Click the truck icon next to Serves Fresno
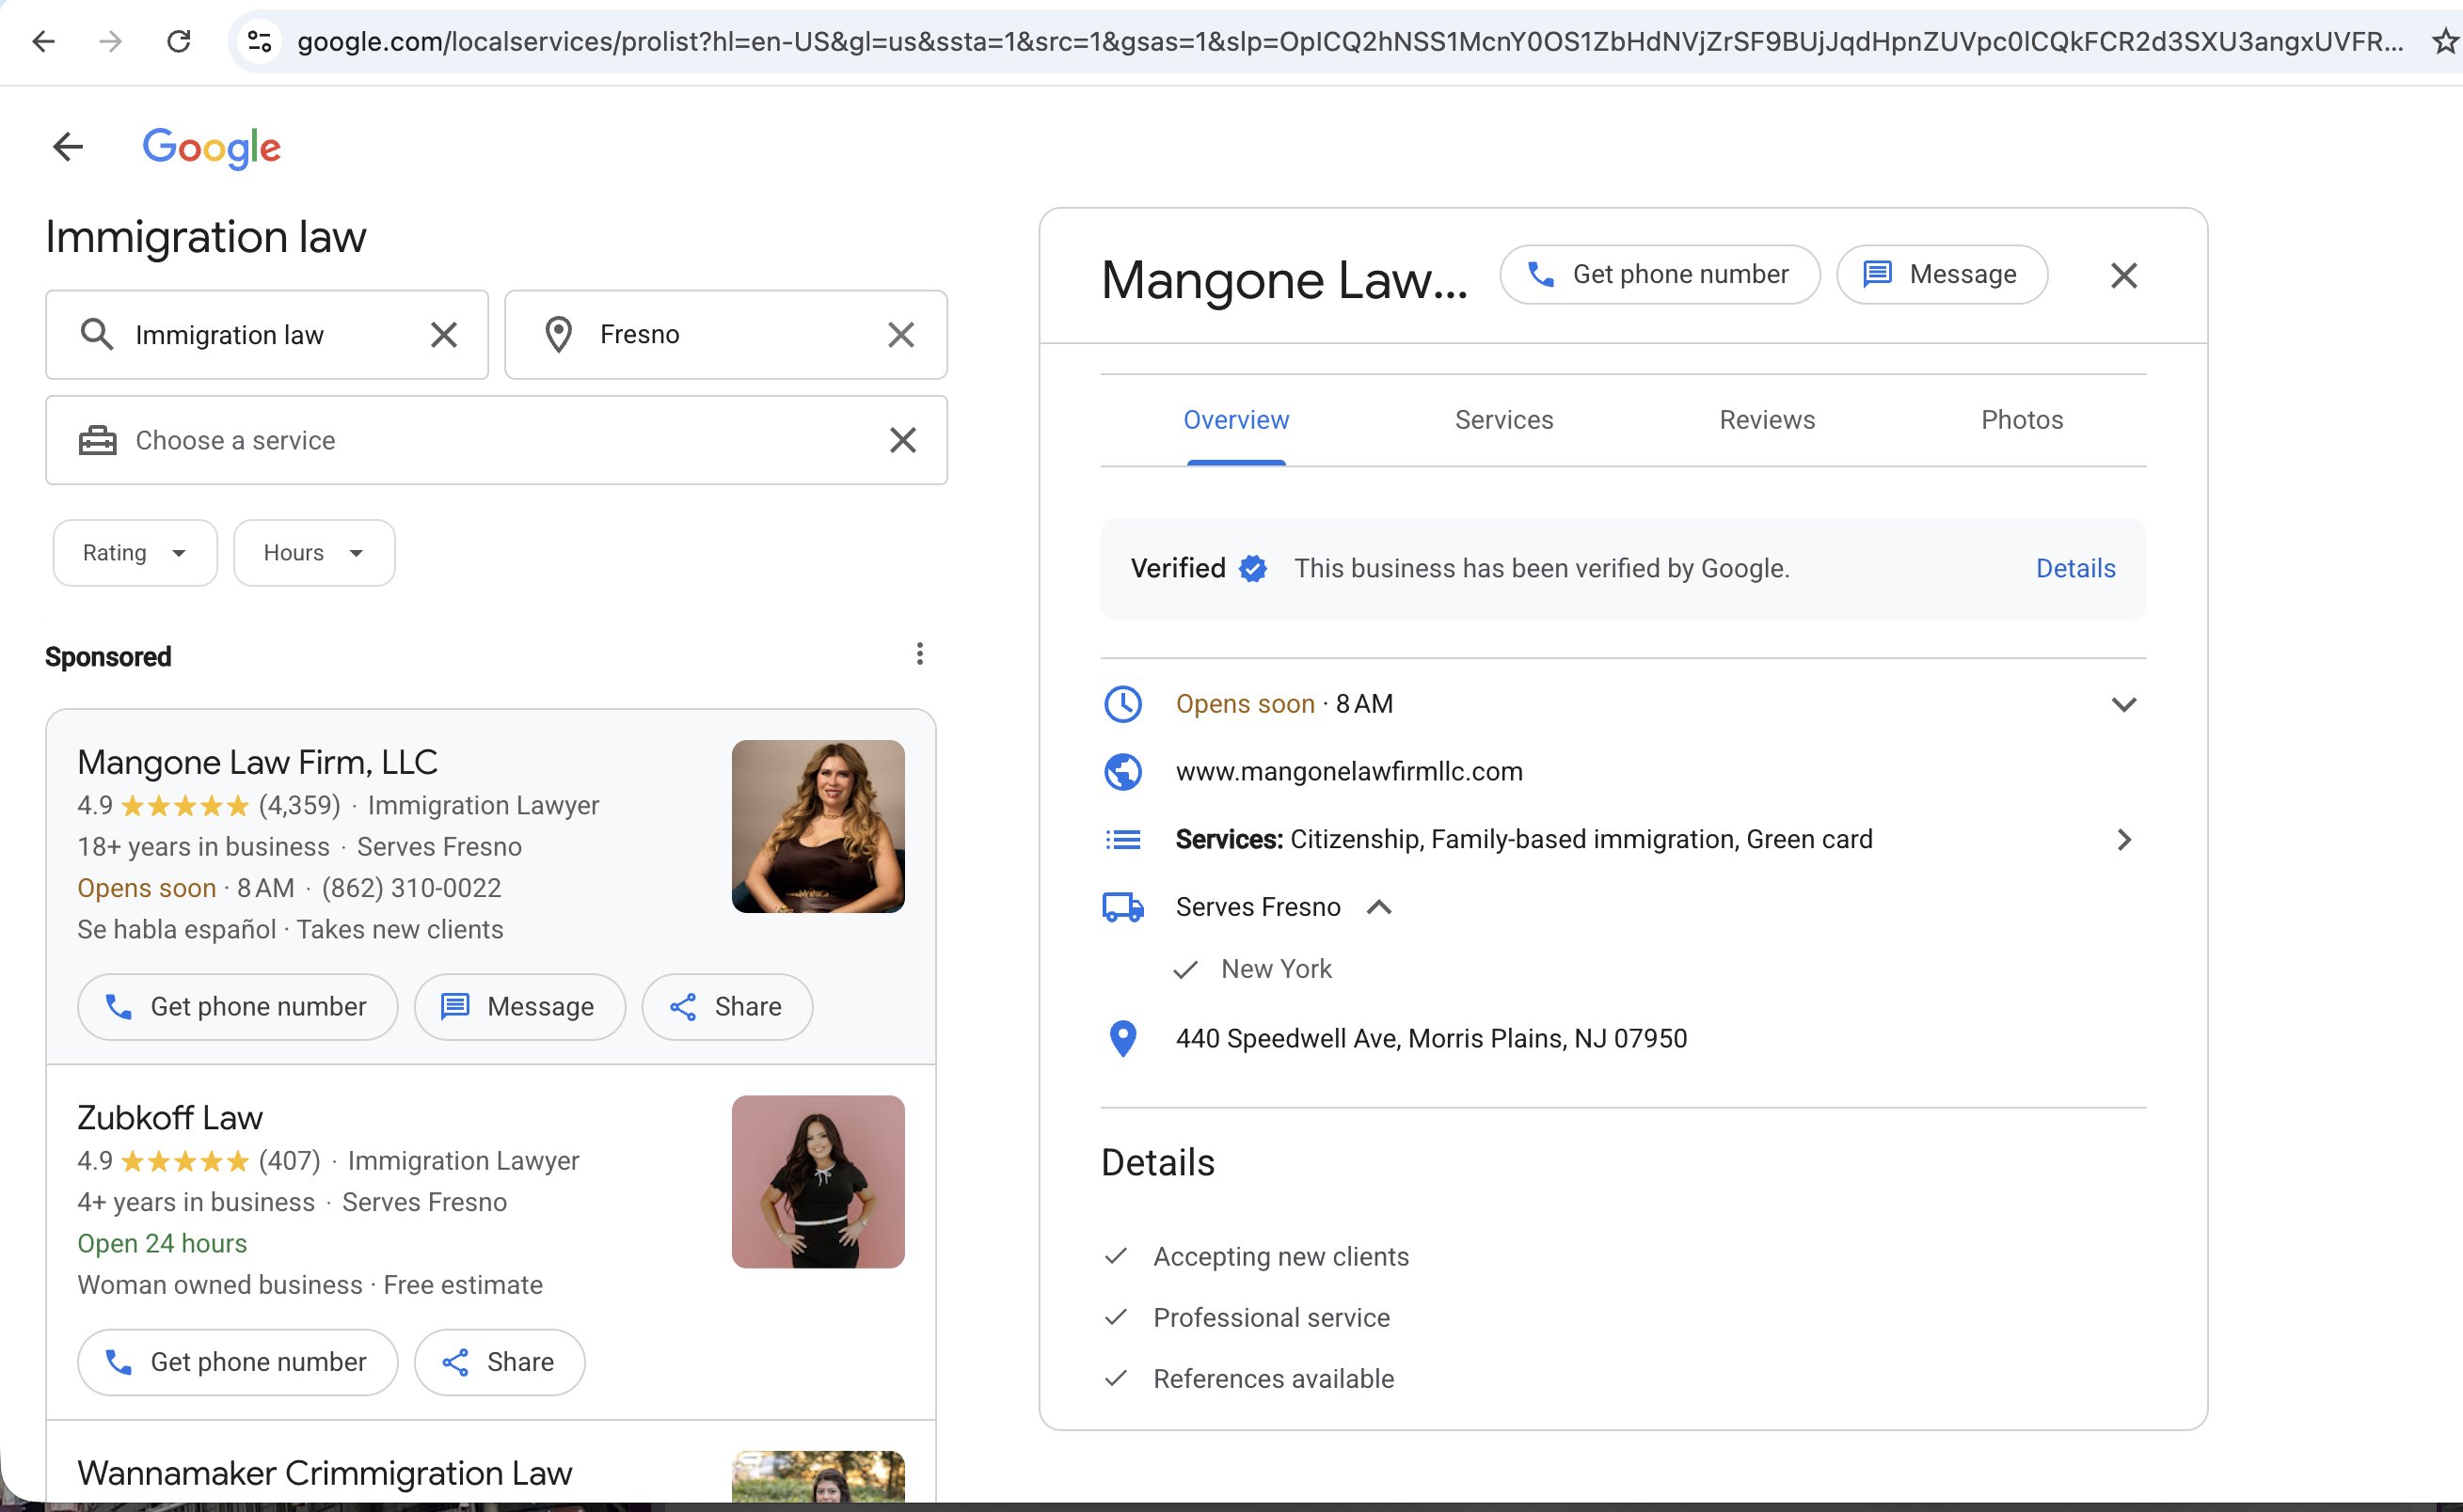2463x1512 pixels. 1123,907
